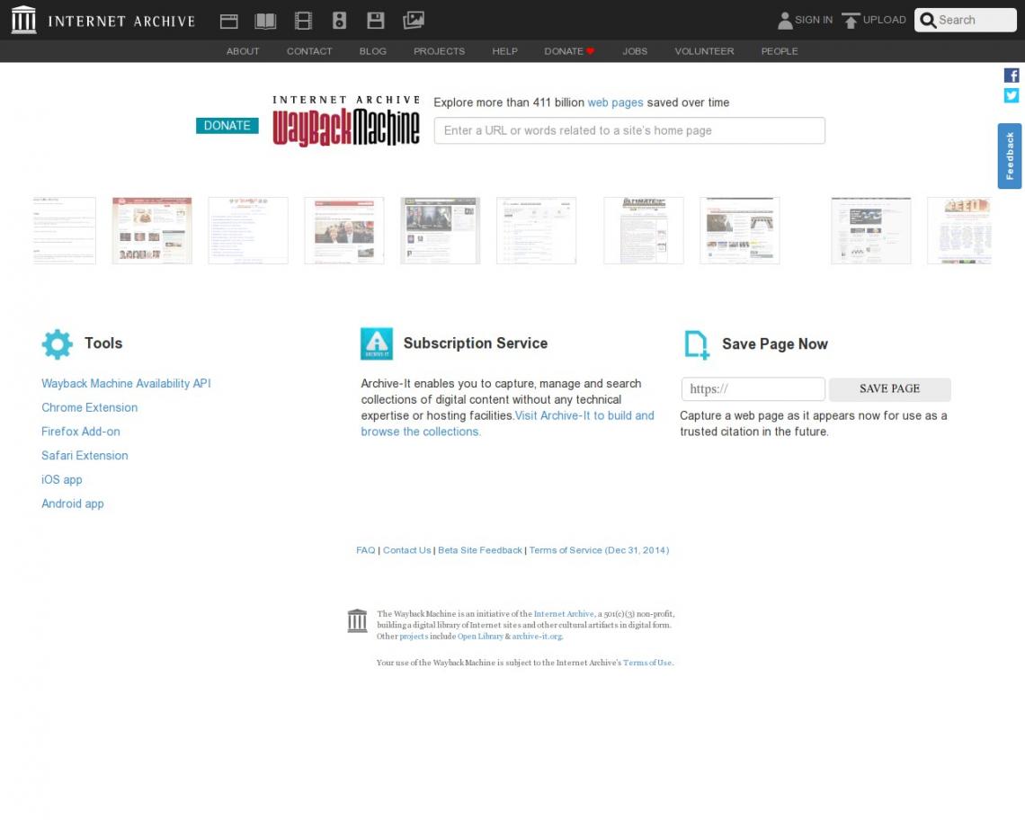1025x820 pixels.
Task: Click the SAVE PAGE button
Action: coord(890,389)
